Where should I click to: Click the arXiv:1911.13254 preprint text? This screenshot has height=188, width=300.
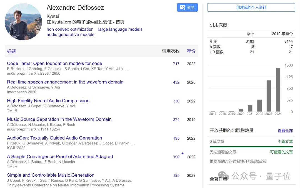[x=34, y=129]
